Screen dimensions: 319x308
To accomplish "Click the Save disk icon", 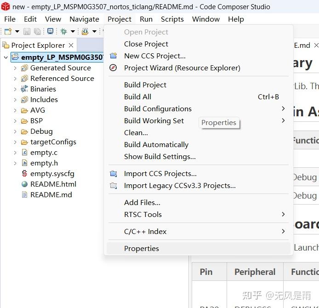I will 27,32.
